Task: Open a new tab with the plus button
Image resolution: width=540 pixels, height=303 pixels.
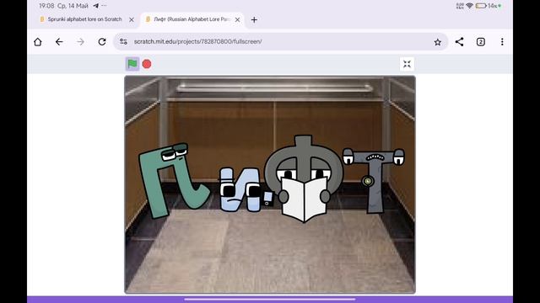Action: click(x=254, y=20)
